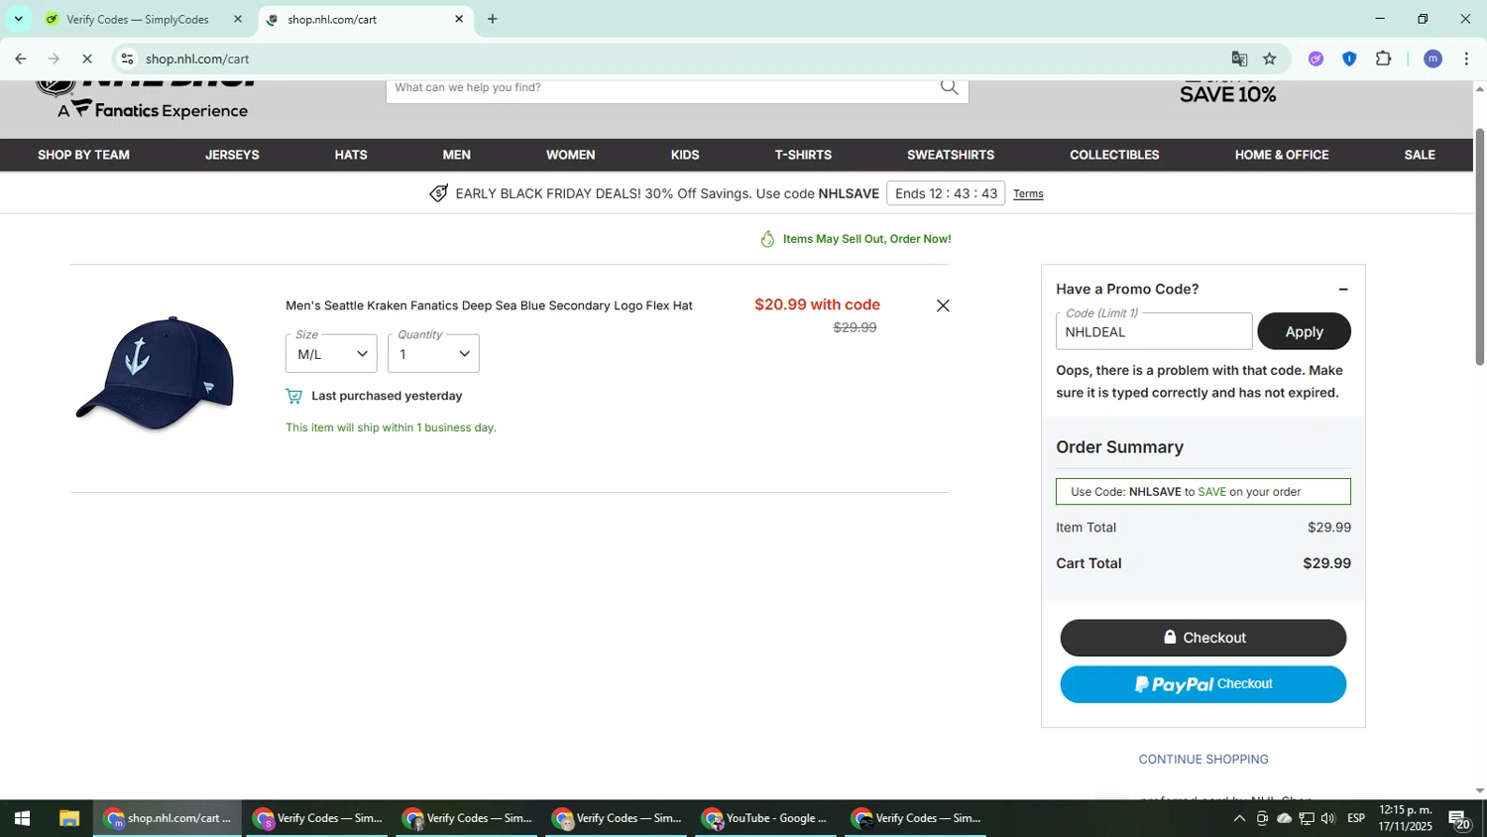This screenshot has width=1487, height=837.
Task: Open tab search dropdown arrow
Action: (x=18, y=19)
